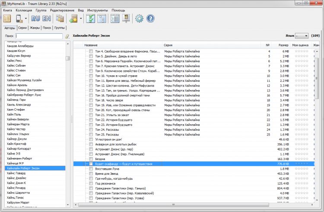Viewport: 324px width, 212px height.
Task: Click the book list vertical scrollbar thumb
Action: tap(317, 78)
